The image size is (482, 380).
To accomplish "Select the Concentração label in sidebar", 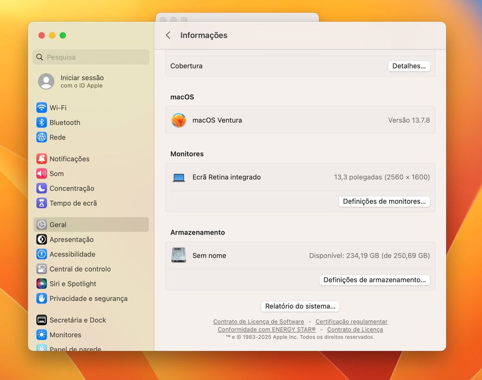I will 72,188.
